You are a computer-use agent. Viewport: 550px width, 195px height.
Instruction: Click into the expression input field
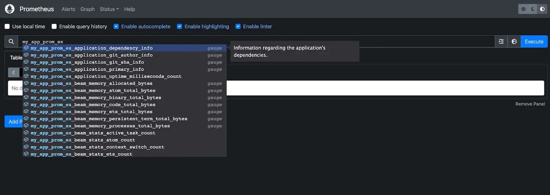(256, 41)
